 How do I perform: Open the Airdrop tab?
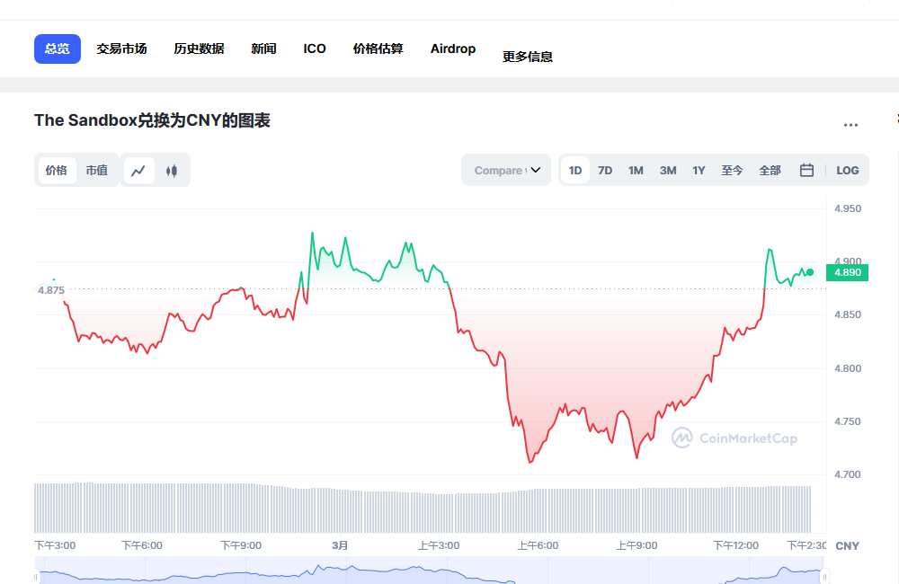(453, 49)
